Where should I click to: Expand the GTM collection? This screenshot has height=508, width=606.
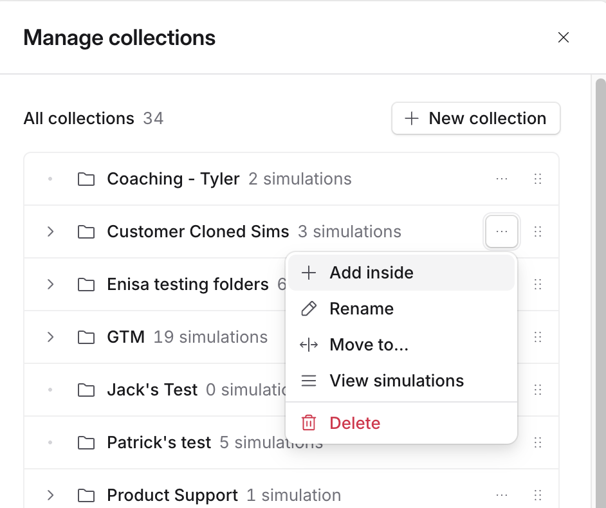pos(50,337)
